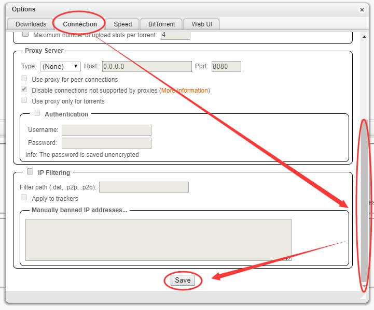Select the BitTorrent tab
Image resolution: width=374 pixels, height=310 pixels.
click(161, 24)
